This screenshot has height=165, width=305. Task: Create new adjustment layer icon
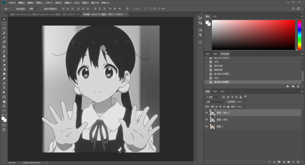point(284,162)
